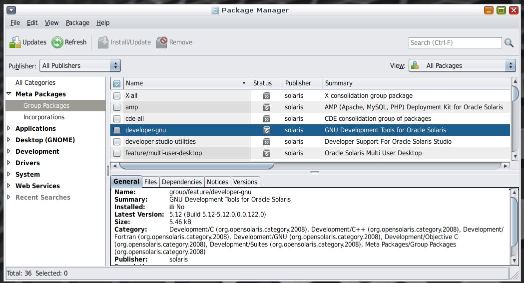Select the General tab
524x283 pixels.
pyautogui.click(x=126, y=182)
